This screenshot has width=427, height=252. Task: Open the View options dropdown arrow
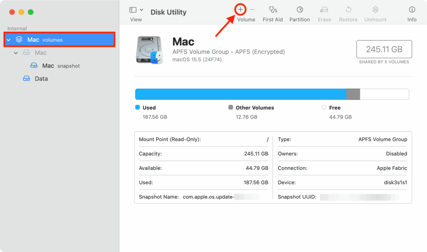tap(142, 10)
